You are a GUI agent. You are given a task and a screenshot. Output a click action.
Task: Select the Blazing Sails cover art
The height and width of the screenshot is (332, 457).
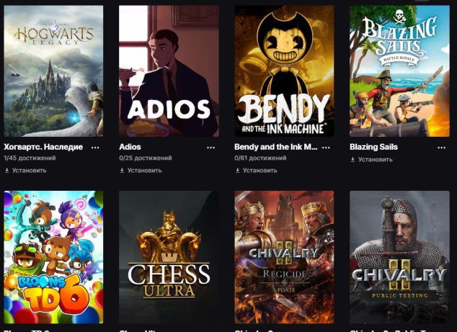399,71
